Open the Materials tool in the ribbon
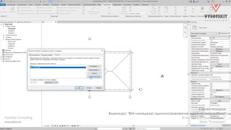231x130 pixels. click(x=12, y=9)
